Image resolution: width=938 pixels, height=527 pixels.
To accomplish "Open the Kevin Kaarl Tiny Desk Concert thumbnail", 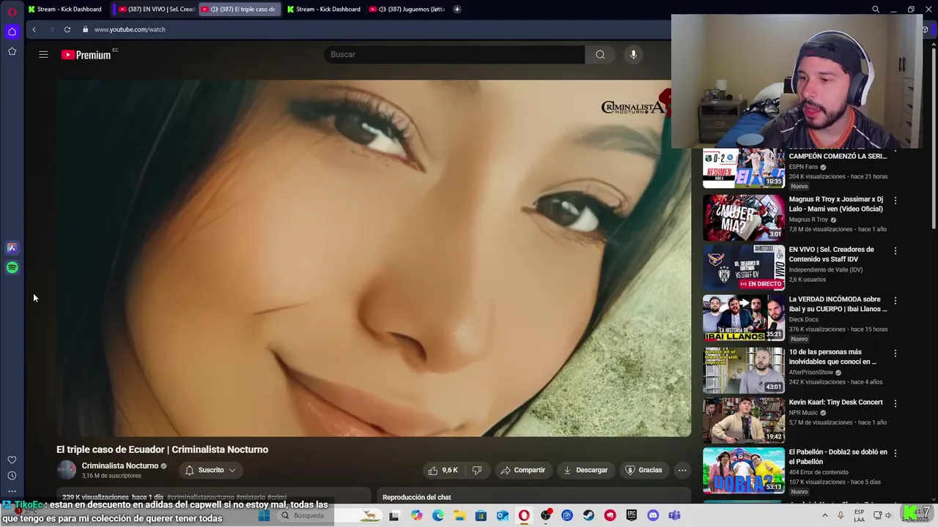I will (744, 420).
